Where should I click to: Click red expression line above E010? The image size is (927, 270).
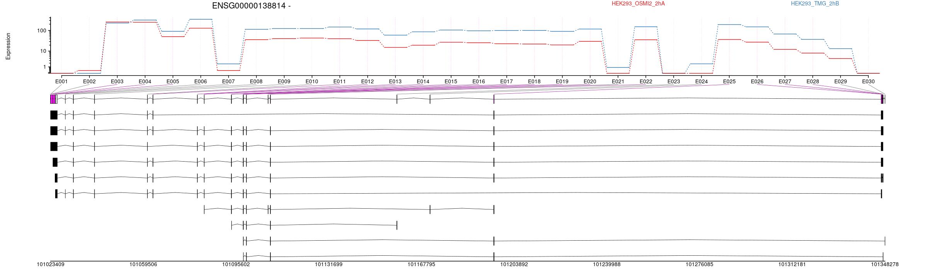point(312,38)
